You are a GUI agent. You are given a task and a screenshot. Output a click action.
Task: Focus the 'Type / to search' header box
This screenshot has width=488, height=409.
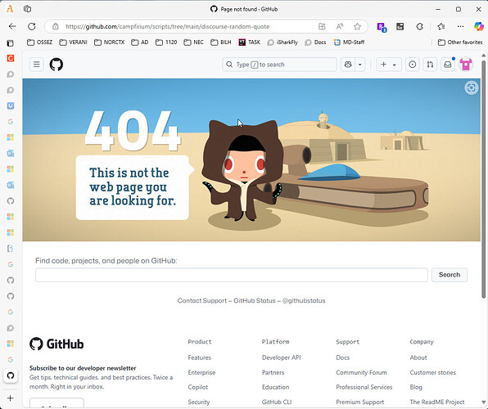tap(279, 65)
